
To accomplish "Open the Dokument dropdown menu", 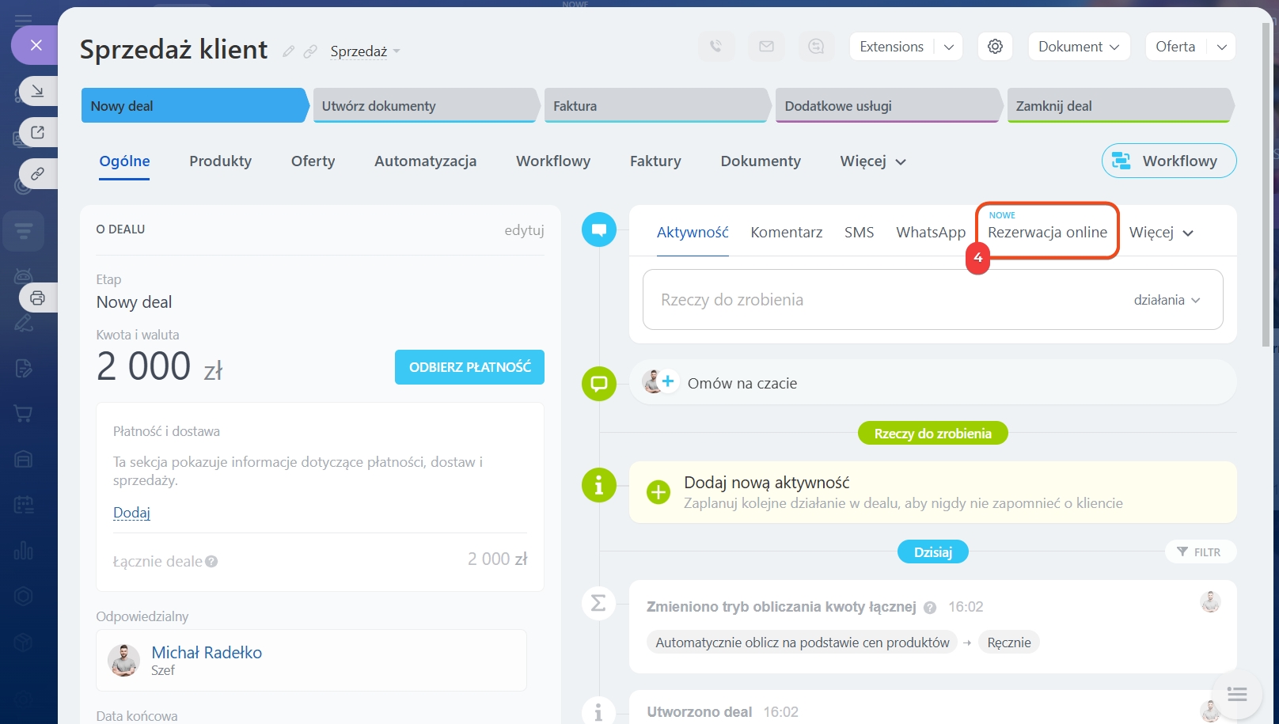I will tap(1078, 47).
